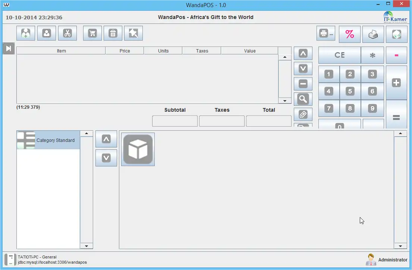Tap keypad digit 8
The image size is (412, 270).
(x=350, y=108)
